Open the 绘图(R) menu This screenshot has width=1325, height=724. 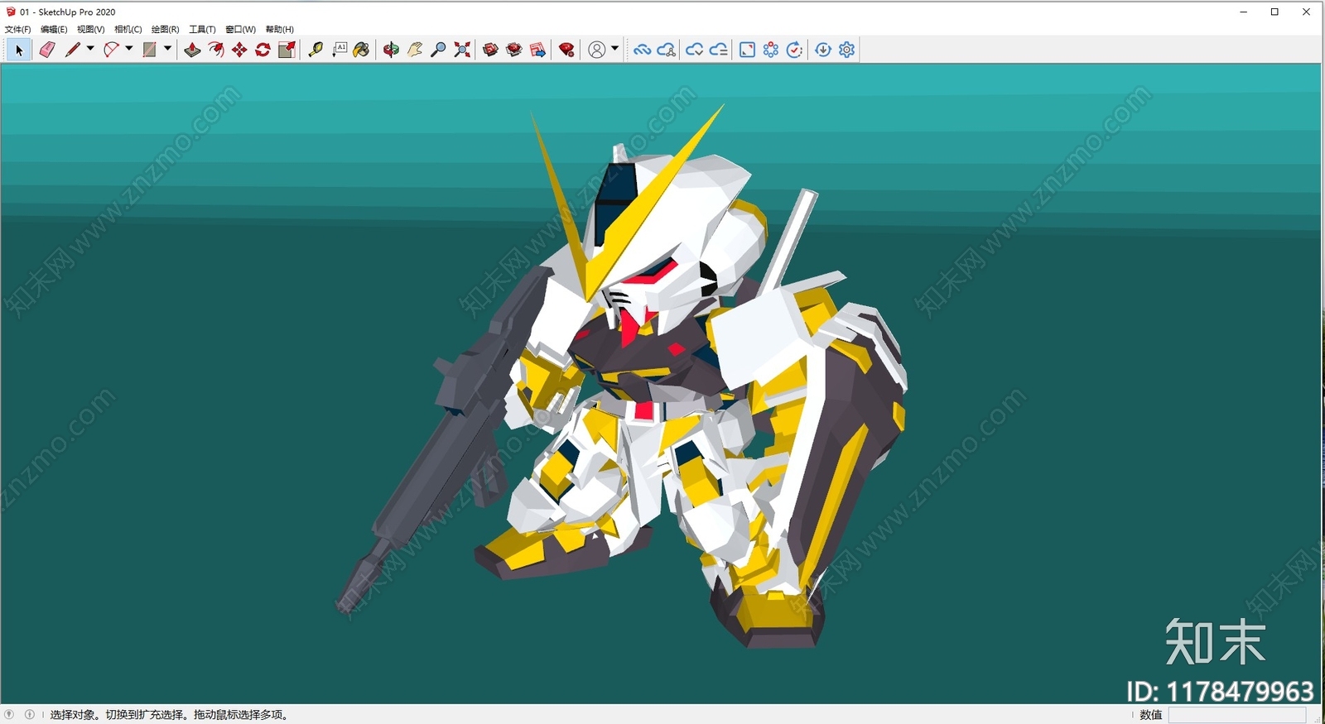pyautogui.click(x=165, y=29)
